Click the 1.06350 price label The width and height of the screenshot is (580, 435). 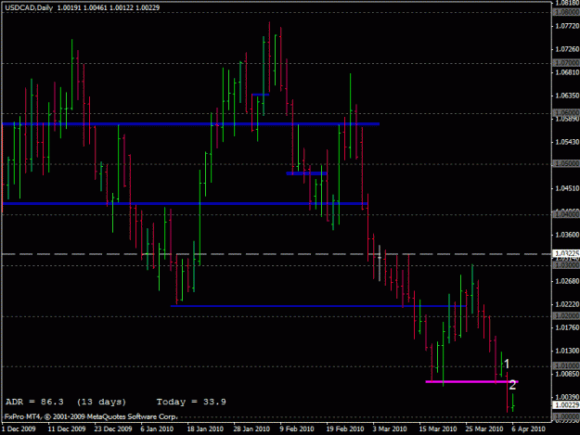tap(567, 96)
